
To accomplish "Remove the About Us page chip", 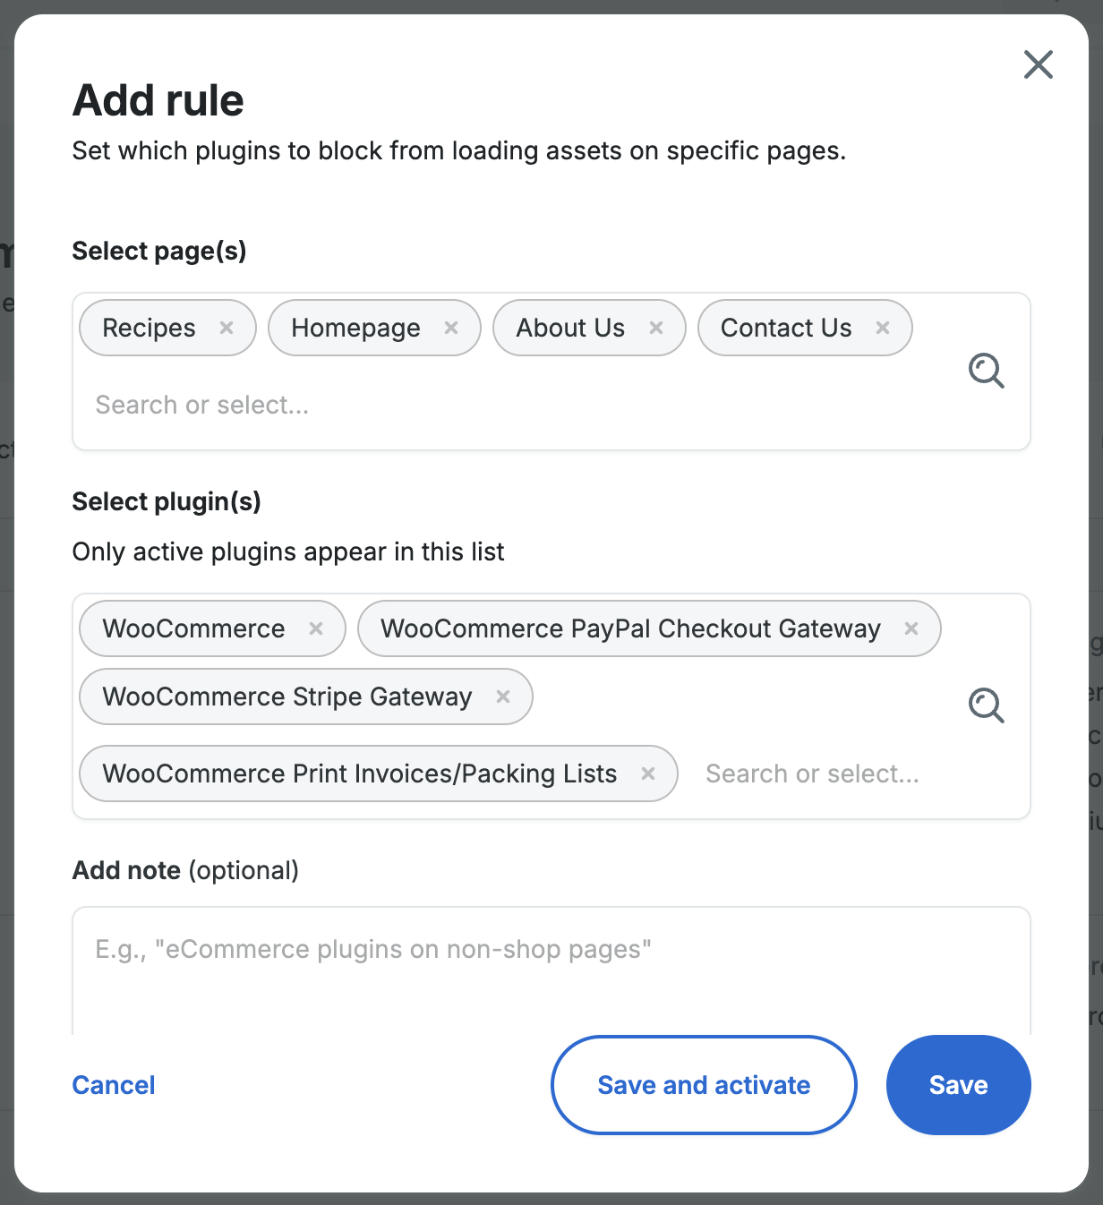I will coord(654,328).
